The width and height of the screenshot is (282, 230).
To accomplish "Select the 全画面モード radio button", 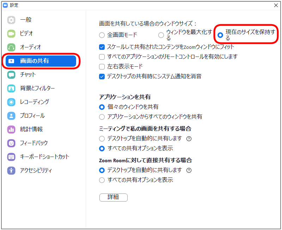I will point(101,35).
